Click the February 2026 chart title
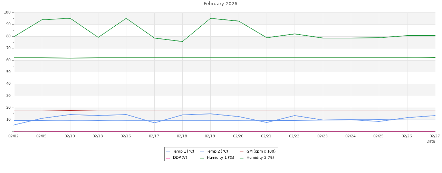Image resolution: width=442 pixels, height=173 pixels. 220,4
